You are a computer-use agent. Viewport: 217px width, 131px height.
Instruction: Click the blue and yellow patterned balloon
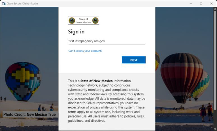click(x=23, y=81)
